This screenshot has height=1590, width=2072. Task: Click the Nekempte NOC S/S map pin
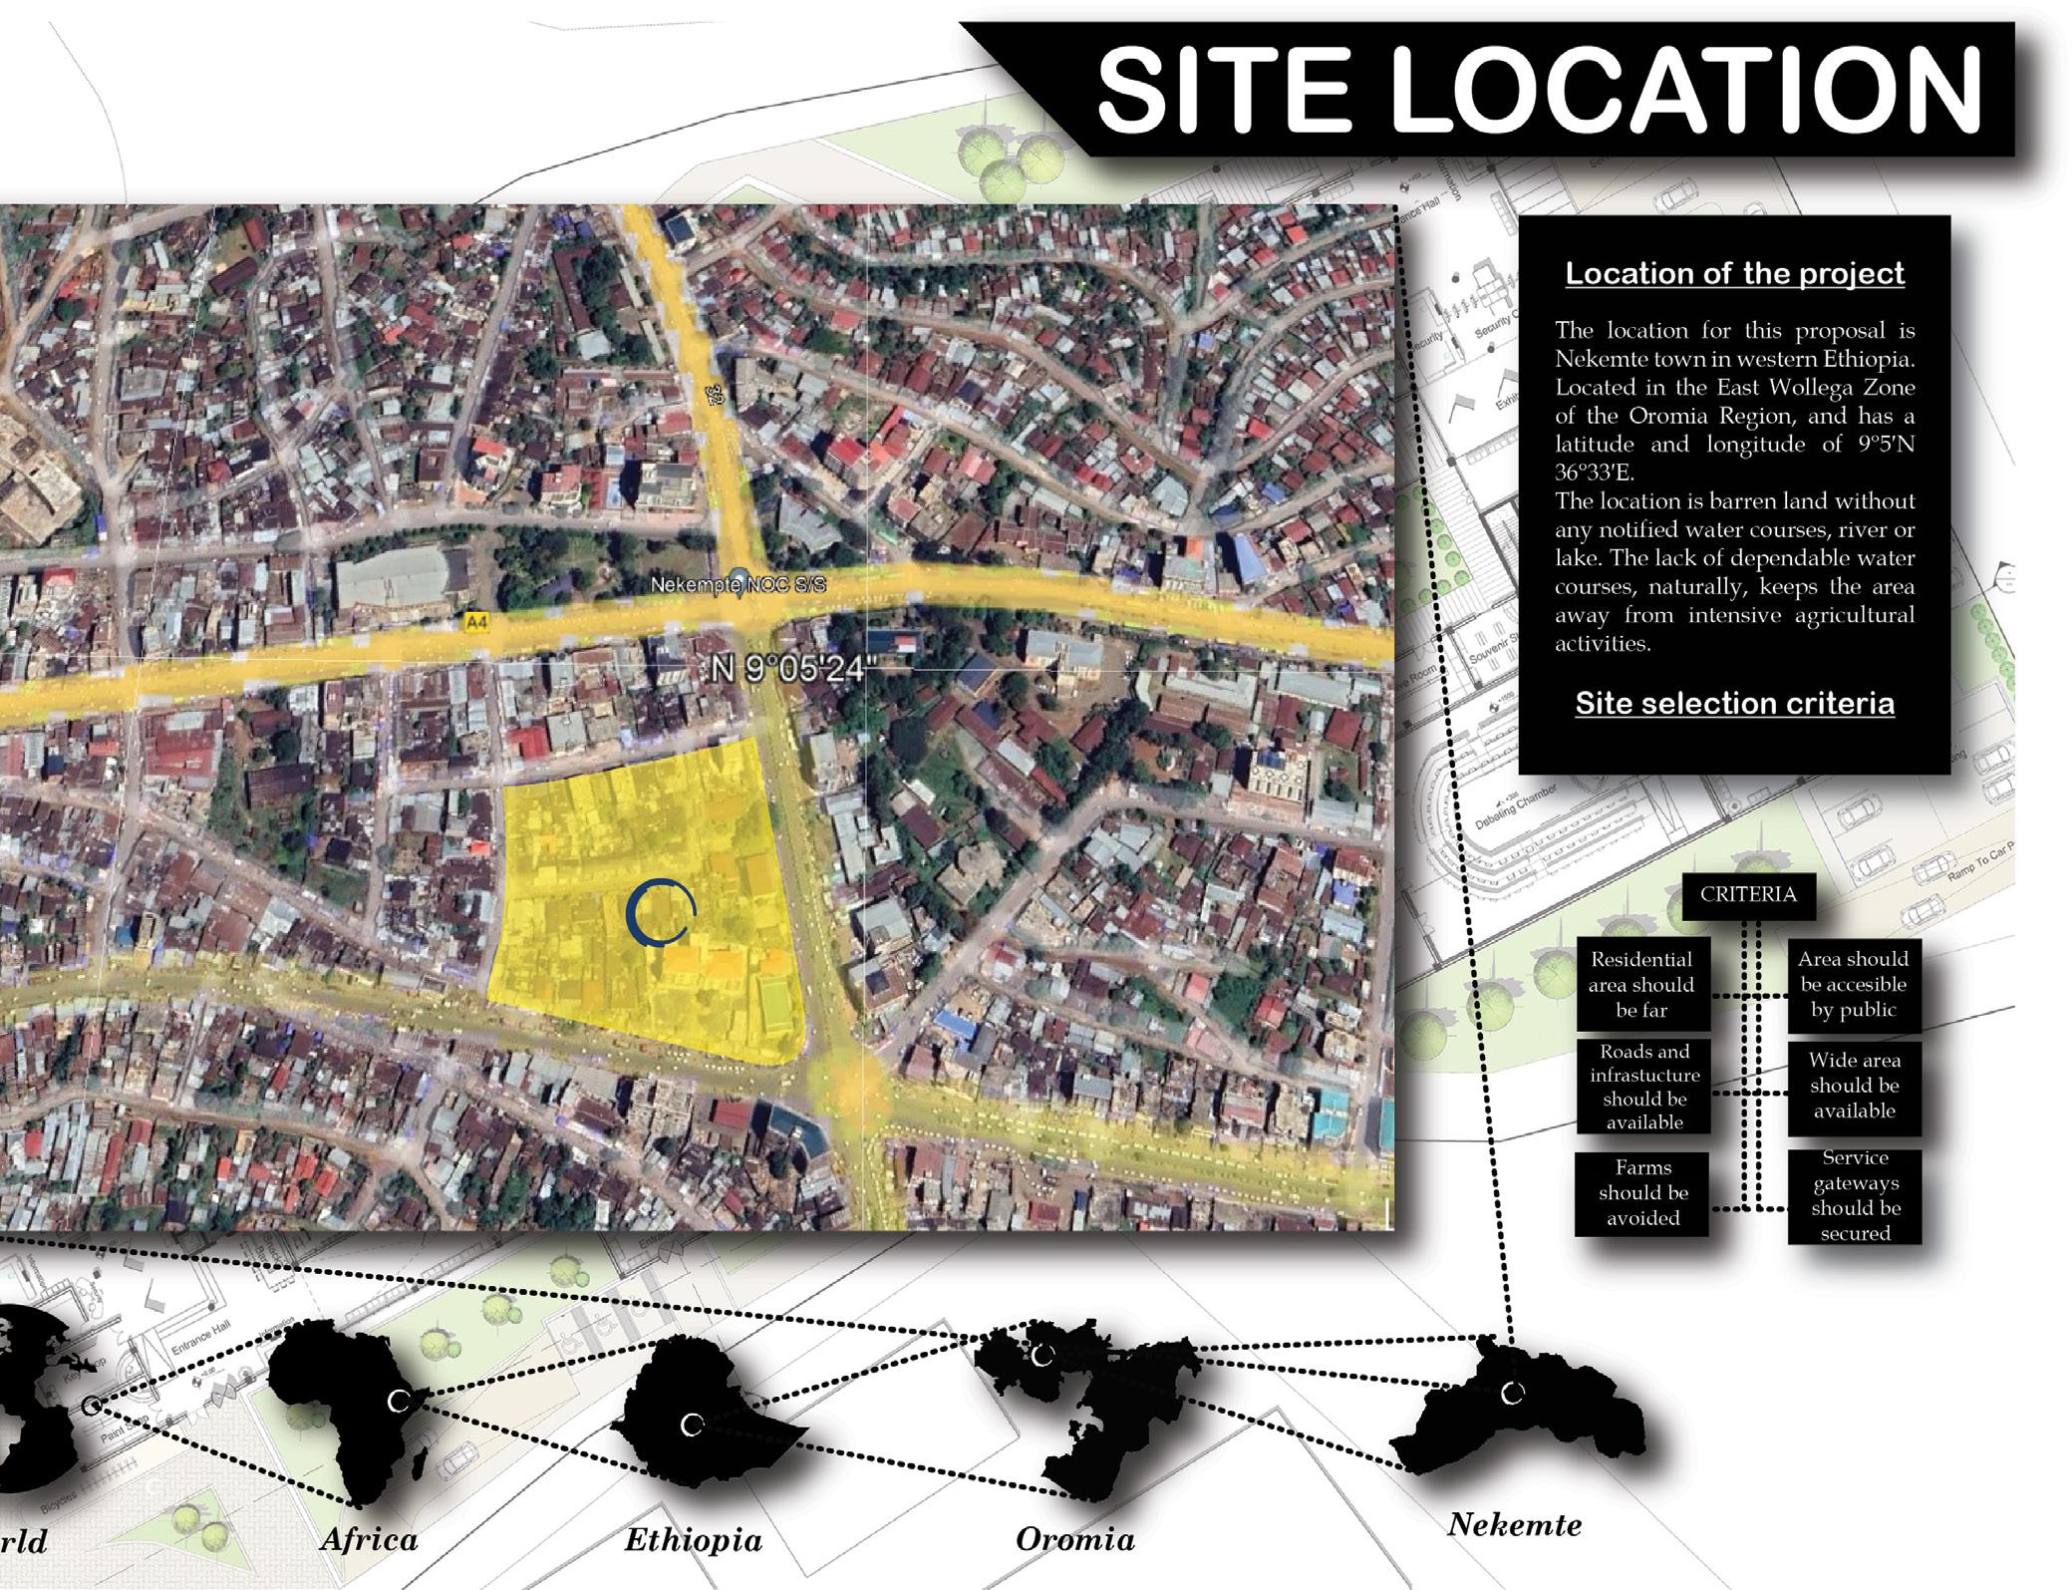click(x=739, y=580)
